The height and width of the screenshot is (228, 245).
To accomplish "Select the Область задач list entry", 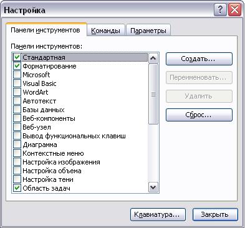I will pyautogui.click(x=46, y=188).
